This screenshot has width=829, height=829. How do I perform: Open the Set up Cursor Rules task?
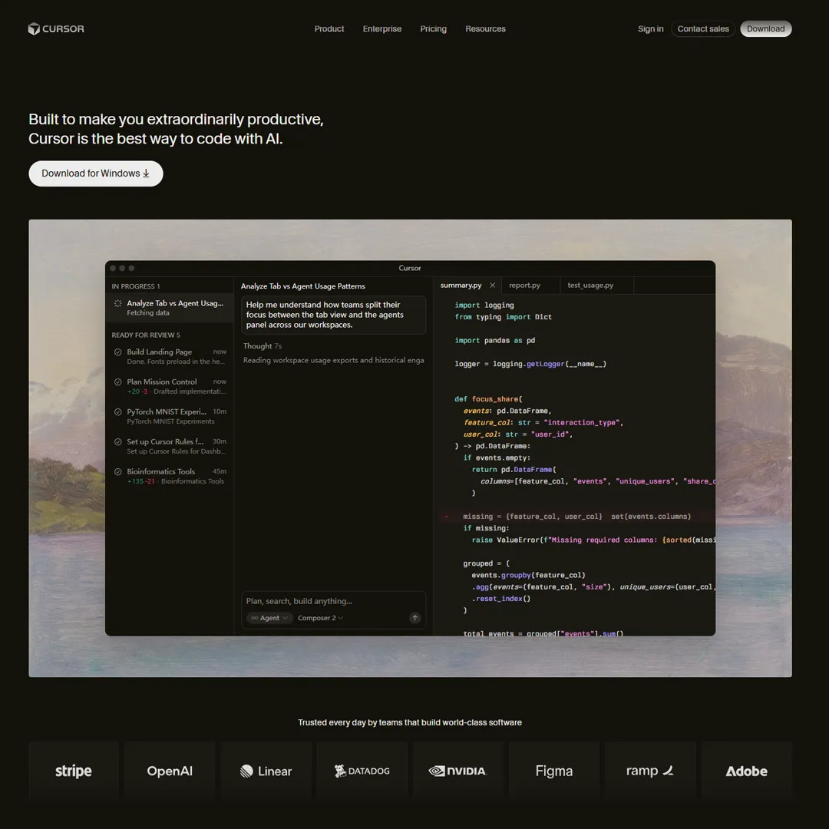tap(169, 446)
